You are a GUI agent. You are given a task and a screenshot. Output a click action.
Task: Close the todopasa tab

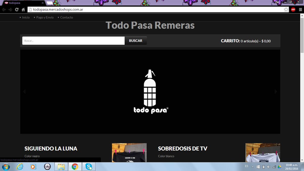pyautogui.click(x=43, y=3)
